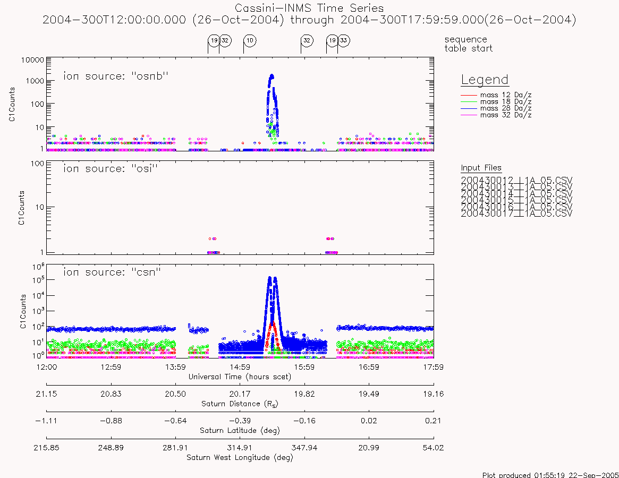
Task: Click the Universal Time (hours scet) axis title
Action: (x=240, y=377)
